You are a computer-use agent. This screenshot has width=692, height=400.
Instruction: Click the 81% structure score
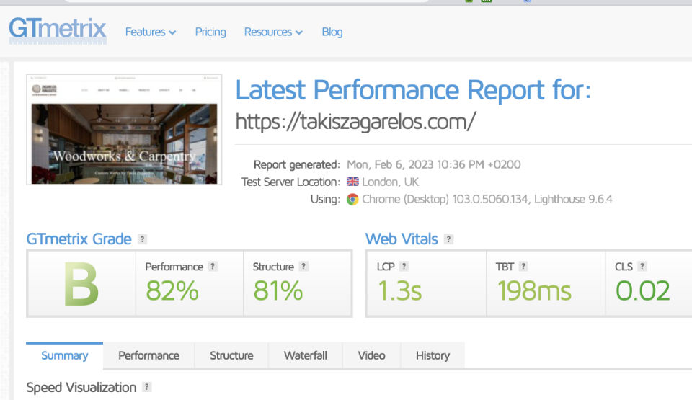click(x=278, y=291)
